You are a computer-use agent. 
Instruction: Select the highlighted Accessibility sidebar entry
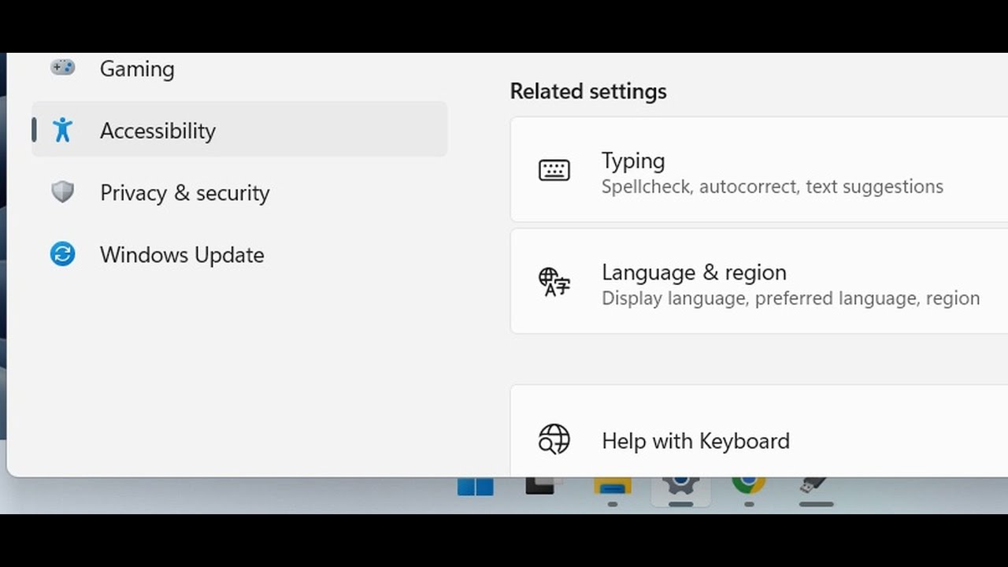pyautogui.click(x=157, y=130)
